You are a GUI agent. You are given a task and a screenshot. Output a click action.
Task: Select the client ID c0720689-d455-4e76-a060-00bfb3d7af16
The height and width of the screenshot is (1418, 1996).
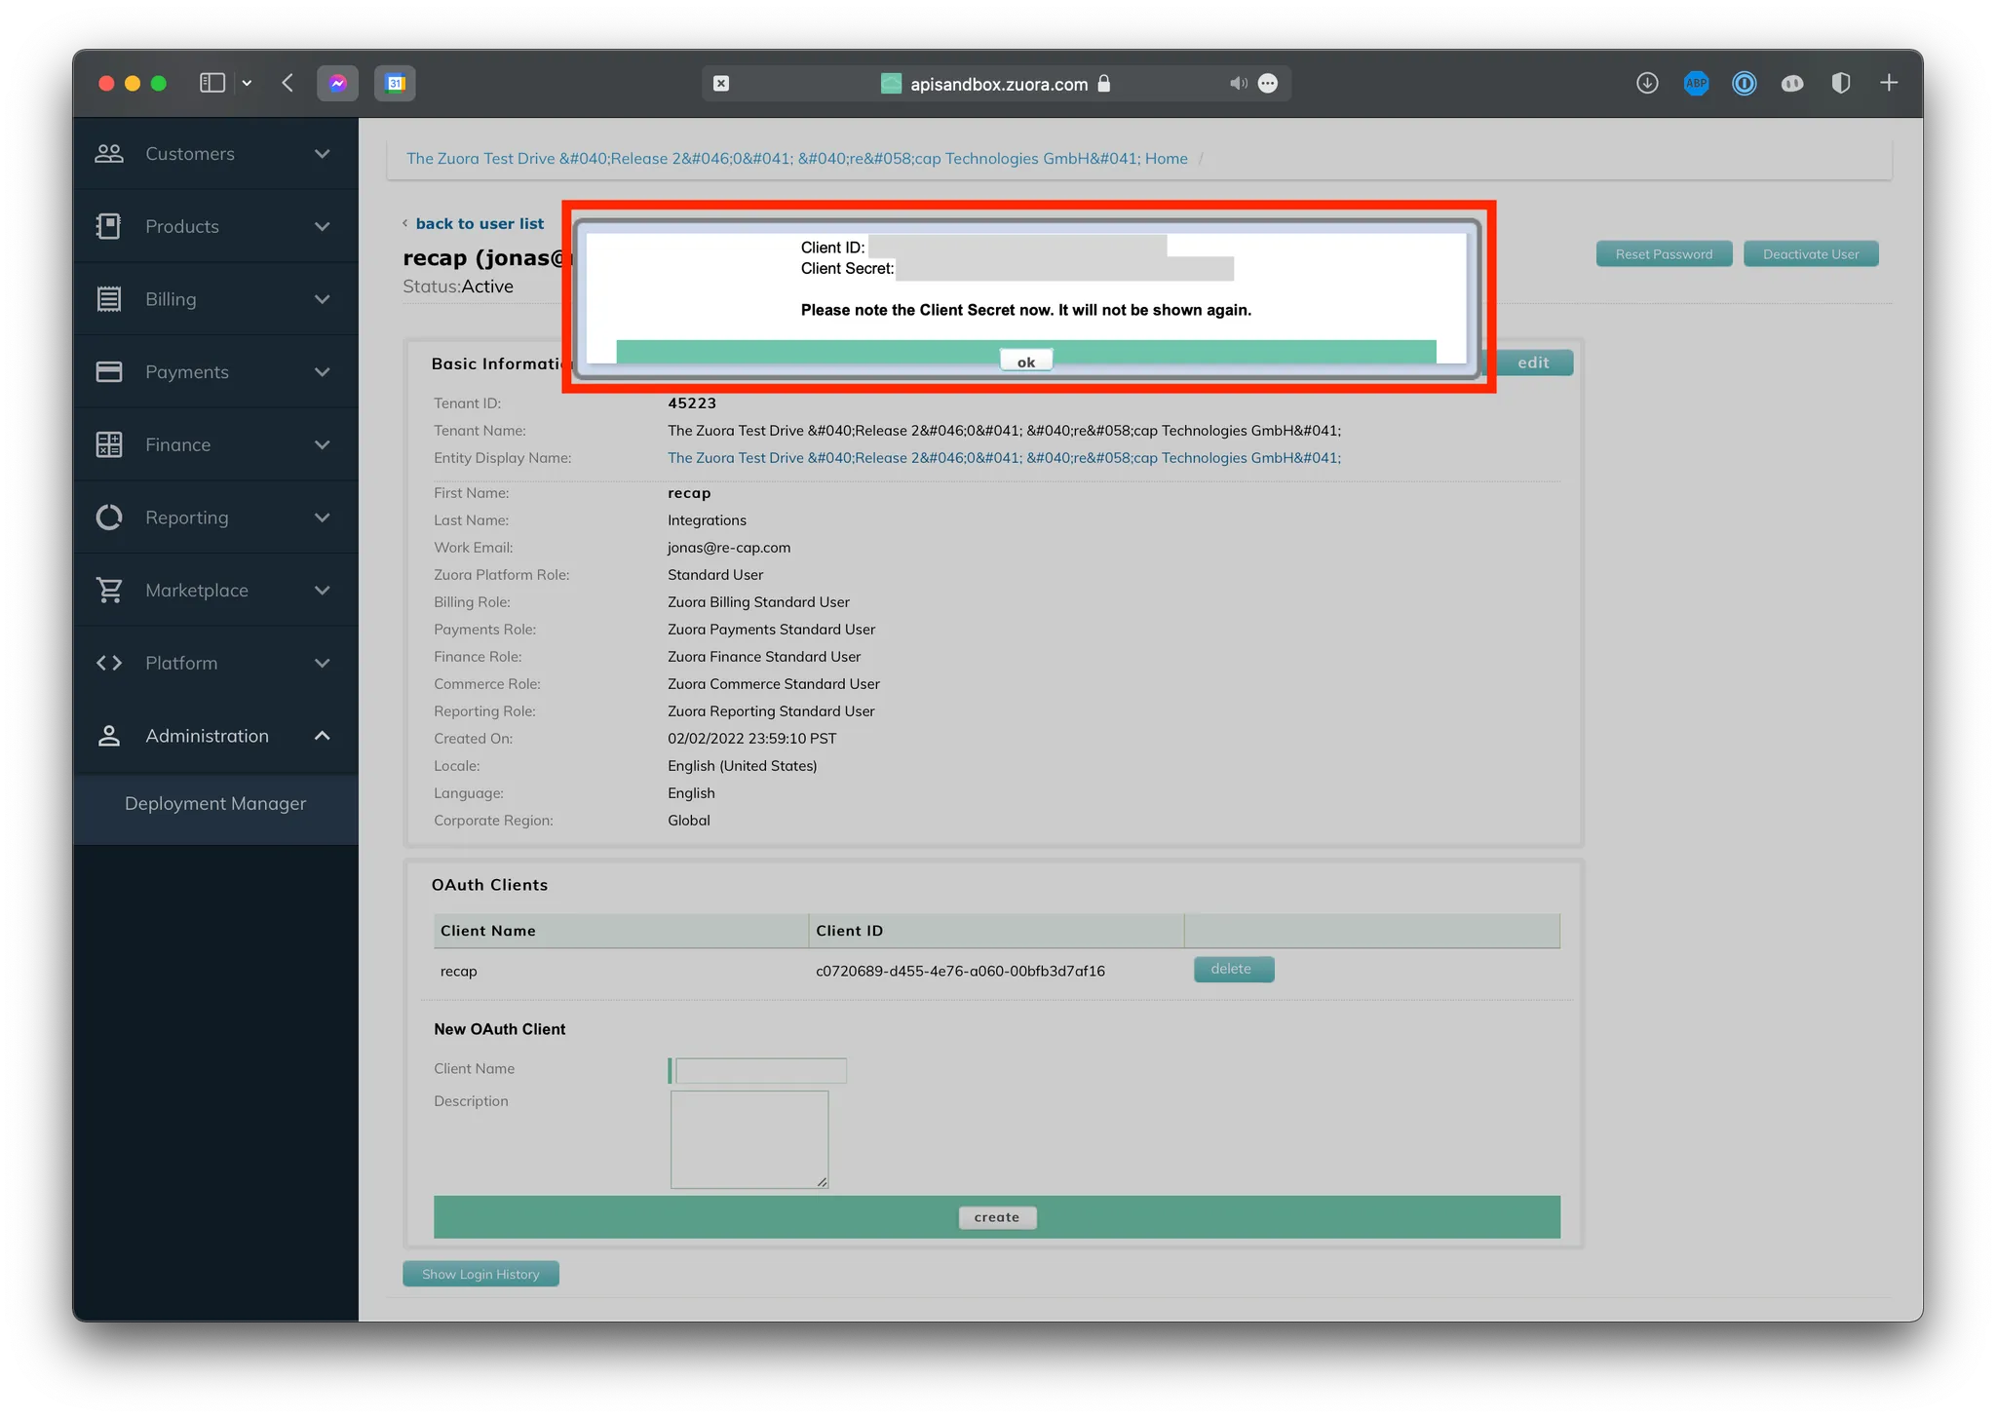coord(960,971)
